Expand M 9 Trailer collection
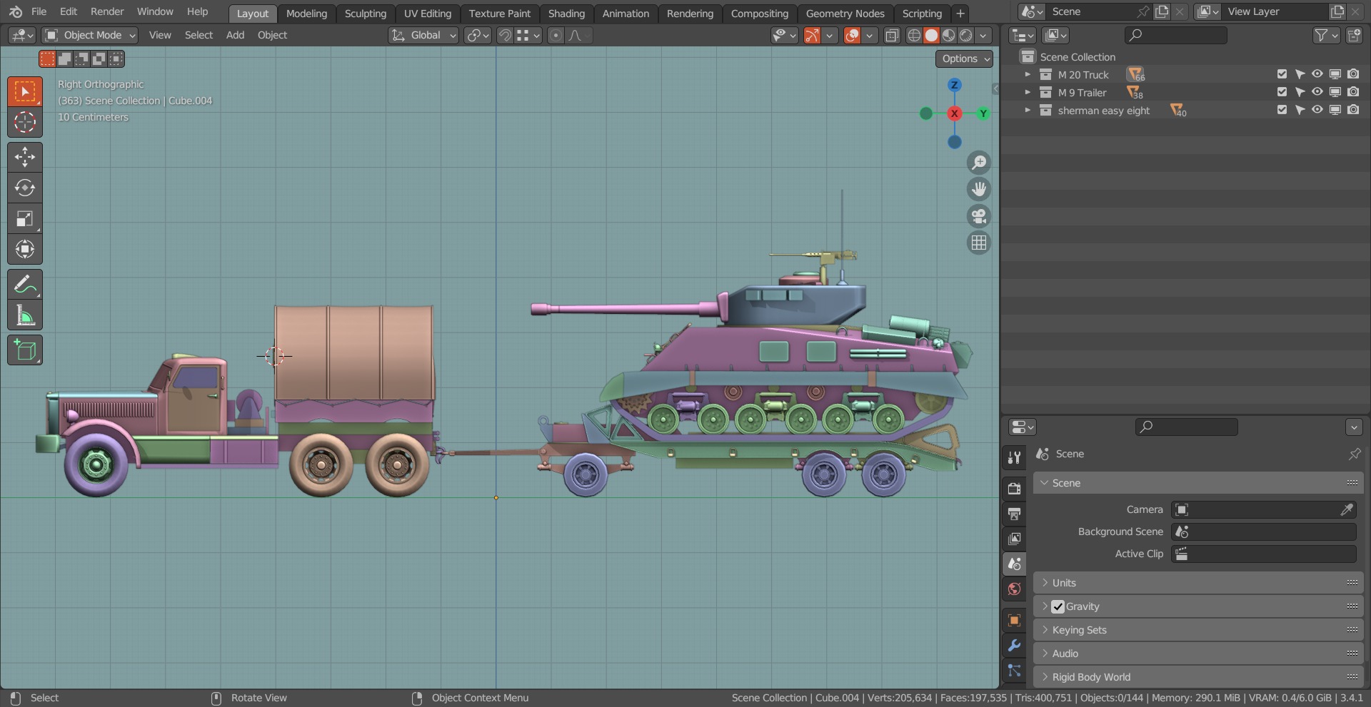The image size is (1371, 707). pyautogui.click(x=1028, y=92)
